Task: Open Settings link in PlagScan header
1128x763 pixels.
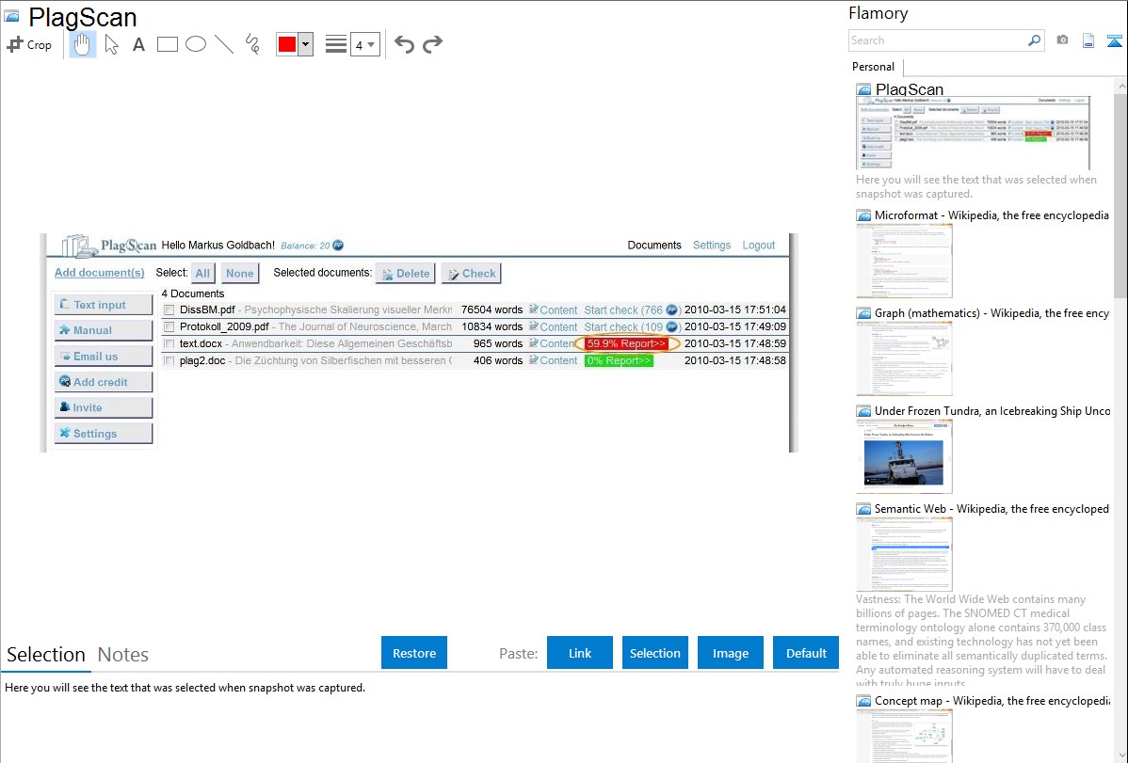Action: click(x=712, y=246)
